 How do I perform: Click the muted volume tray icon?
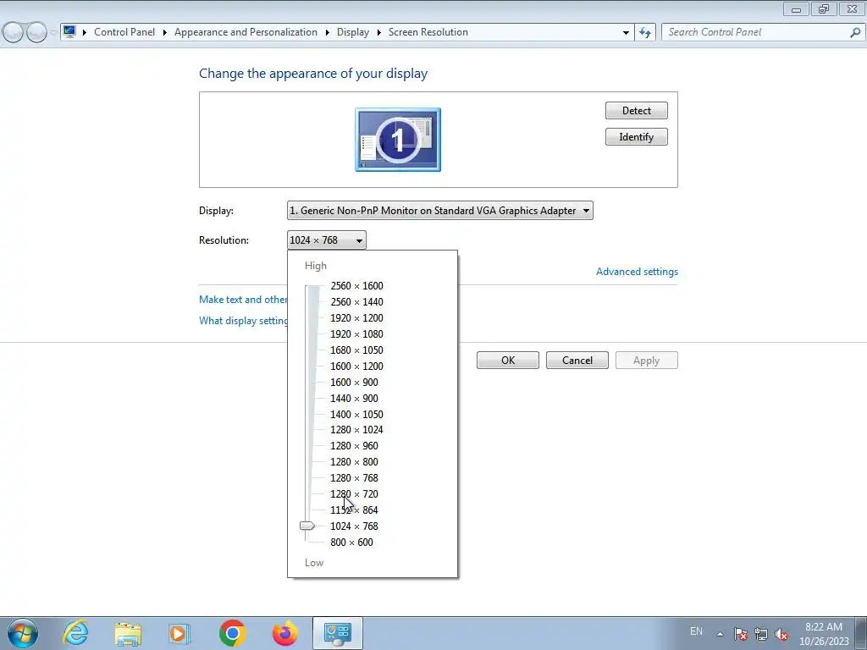pos(781,634)
